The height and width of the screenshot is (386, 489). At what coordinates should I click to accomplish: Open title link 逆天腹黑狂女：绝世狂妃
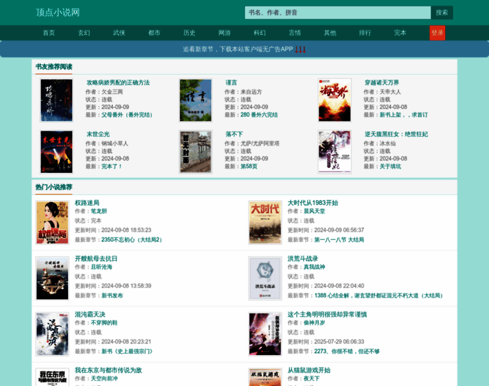click(396, 134)
